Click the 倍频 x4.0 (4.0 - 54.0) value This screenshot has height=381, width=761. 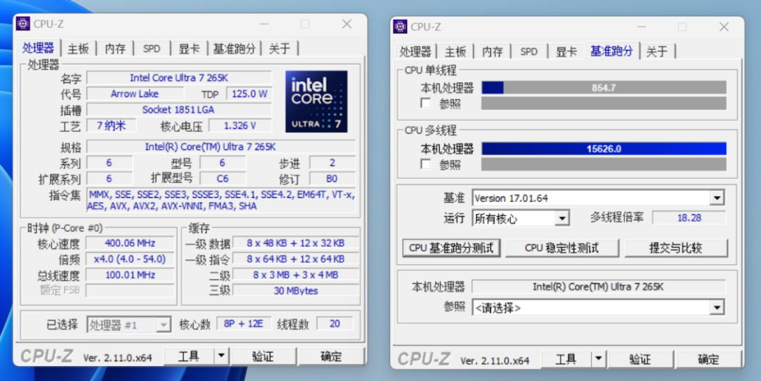click(x=130, y=258)
